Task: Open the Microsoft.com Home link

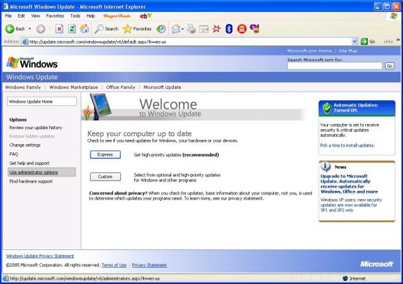Action: tap(309, 51)
